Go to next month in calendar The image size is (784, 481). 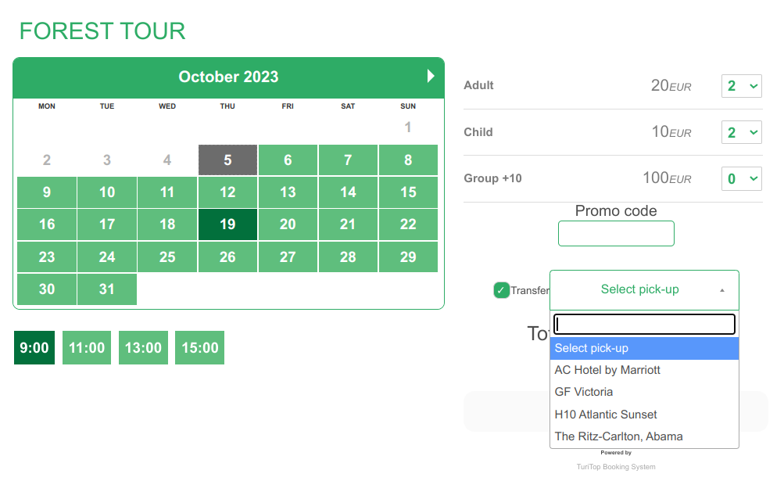pyautogui.click(x=431, y=76)
